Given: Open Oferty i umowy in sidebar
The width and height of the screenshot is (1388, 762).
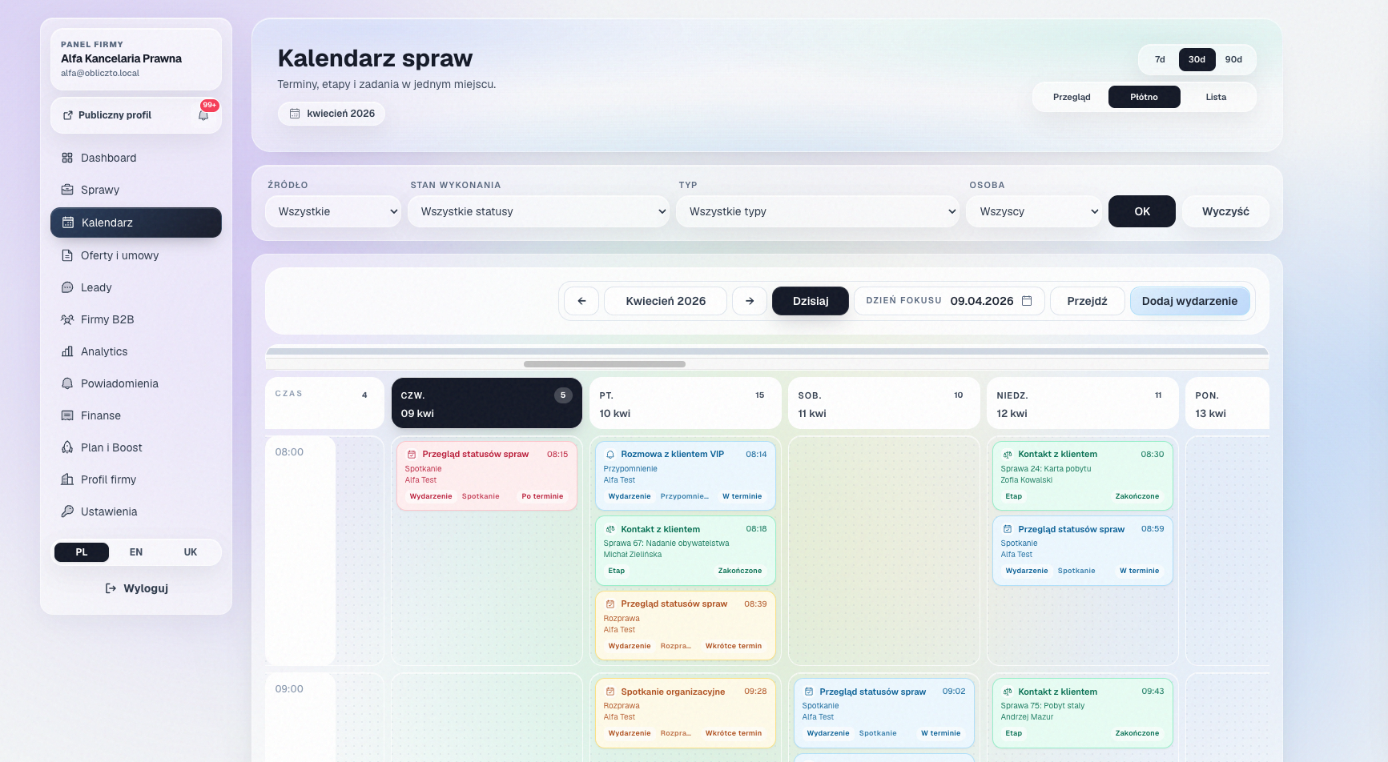Looking at the screenshot, I should pyautogui.click(x=119, y=255).
